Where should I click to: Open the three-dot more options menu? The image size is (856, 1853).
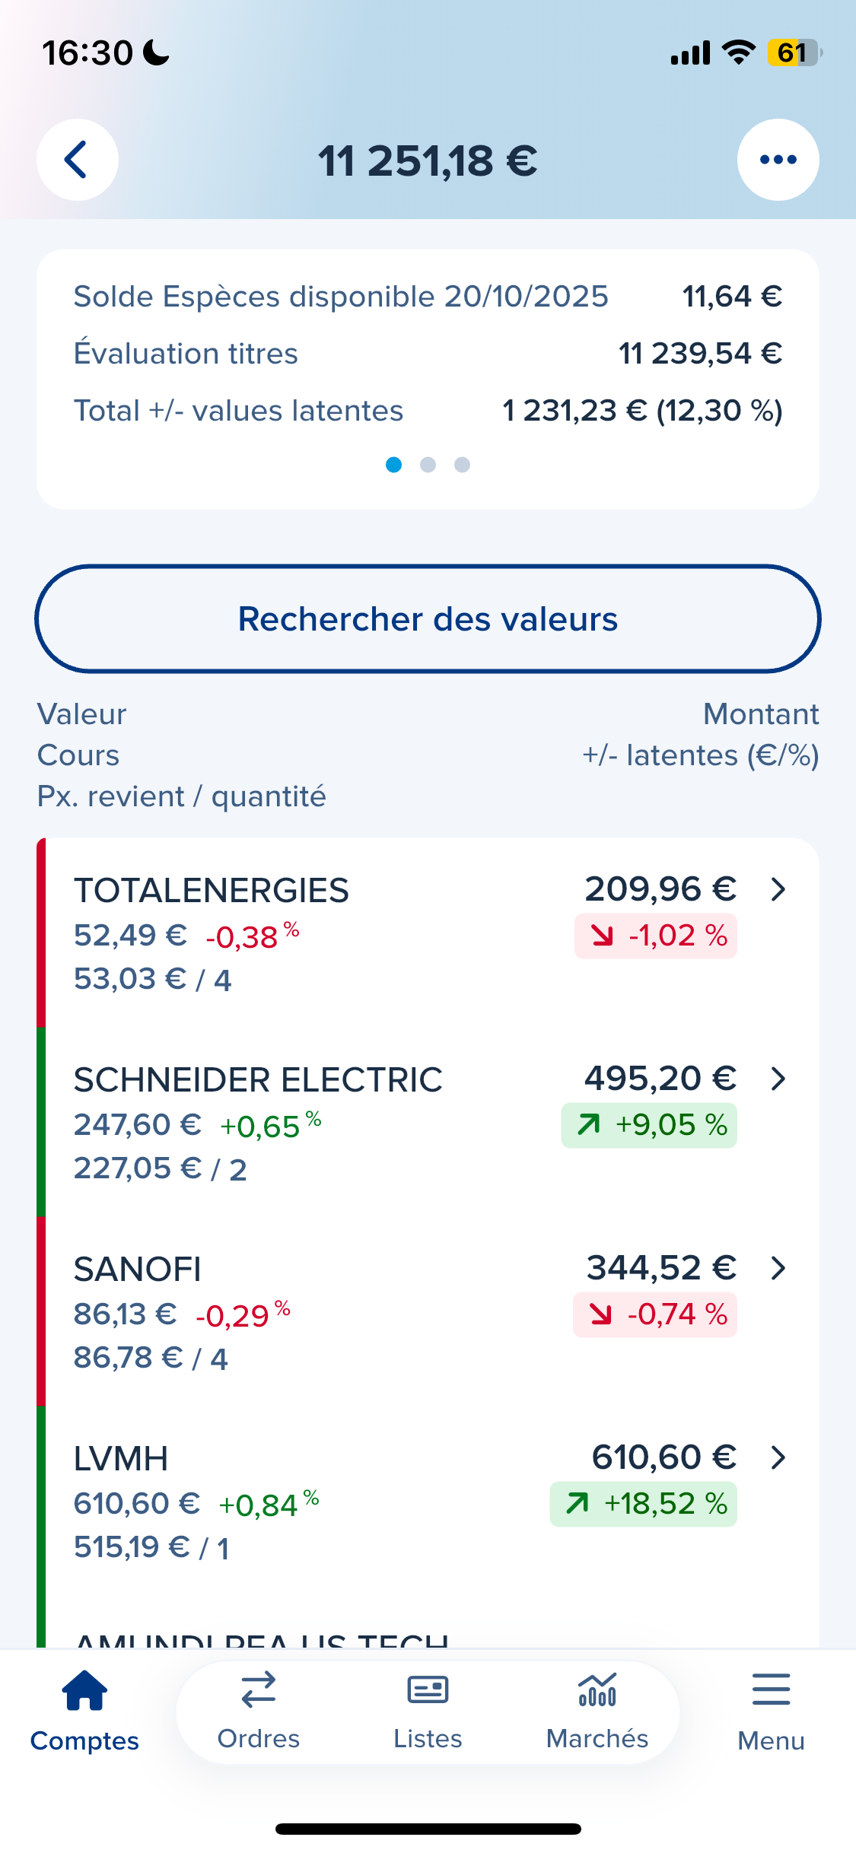click(778, 160)
